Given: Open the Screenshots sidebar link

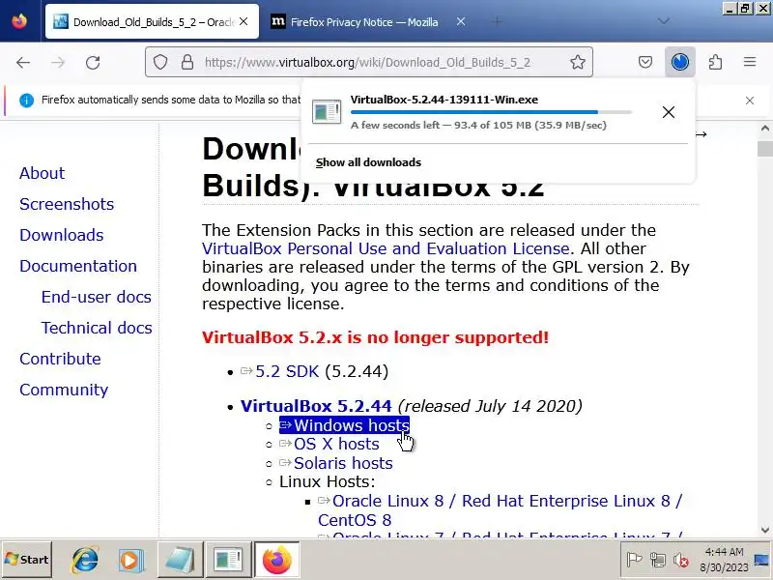Looking at the screenshot, I should pos(67,204).
